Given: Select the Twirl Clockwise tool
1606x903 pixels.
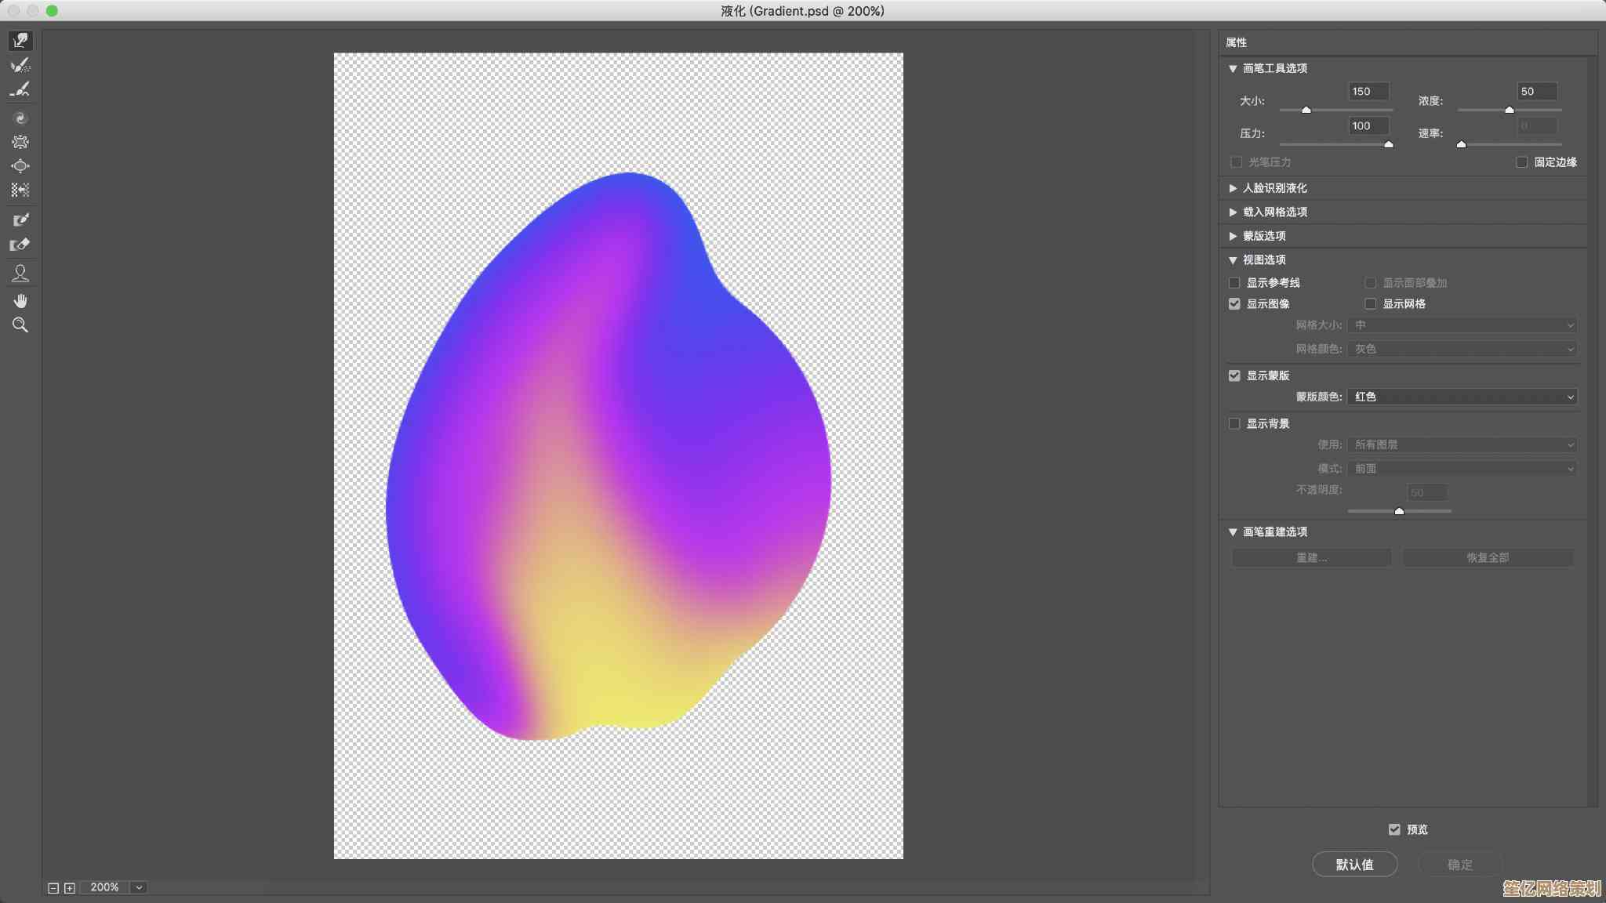Looking at the screenshot, I should (x=20, y=118).
